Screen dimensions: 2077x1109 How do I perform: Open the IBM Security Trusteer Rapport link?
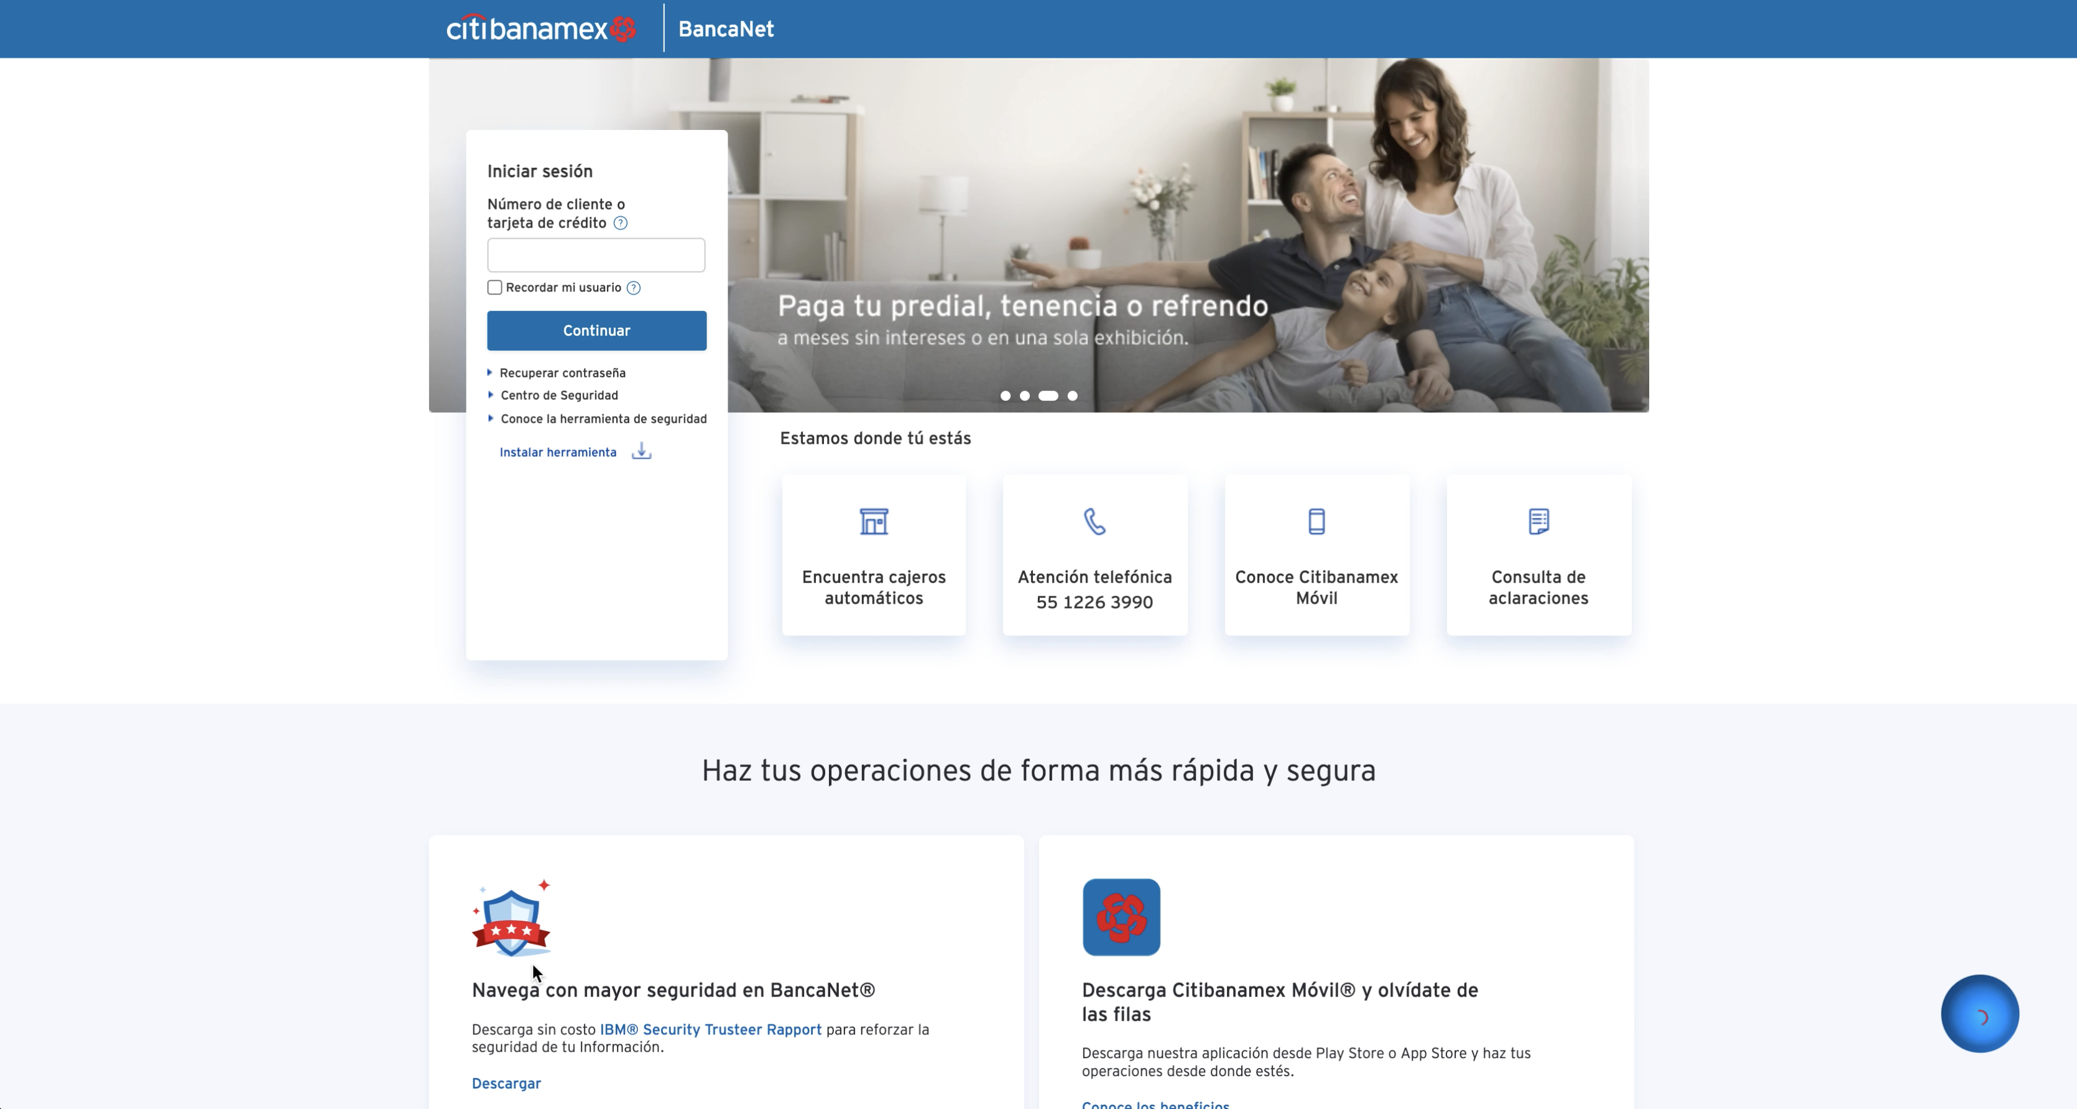point(710,1029)
